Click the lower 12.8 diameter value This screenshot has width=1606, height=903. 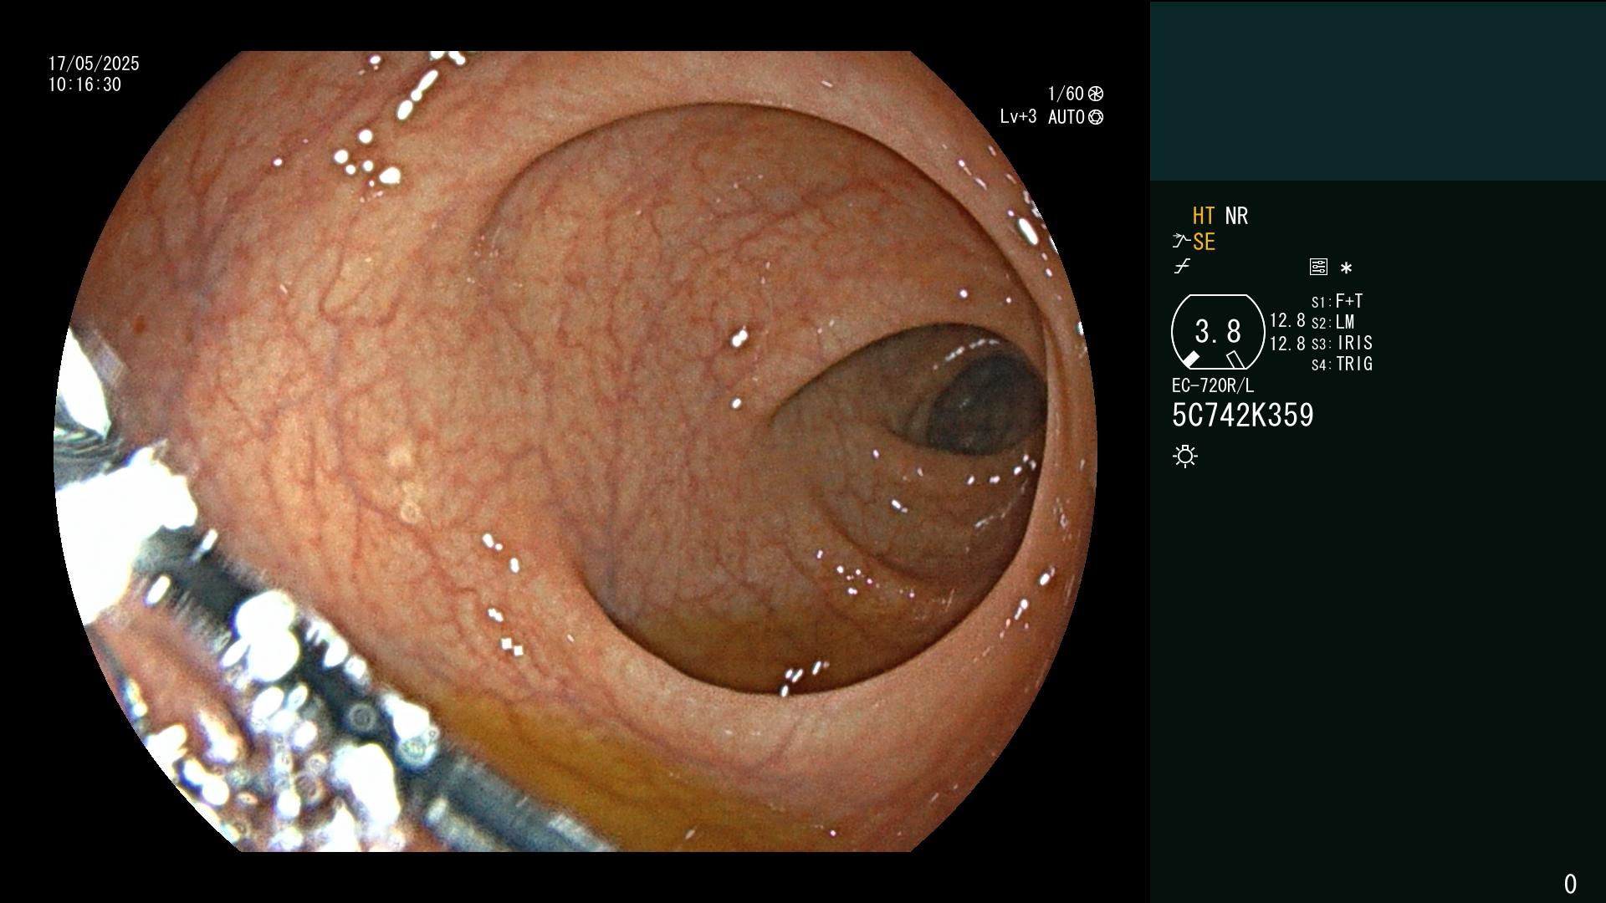[x=1287, y=344]
